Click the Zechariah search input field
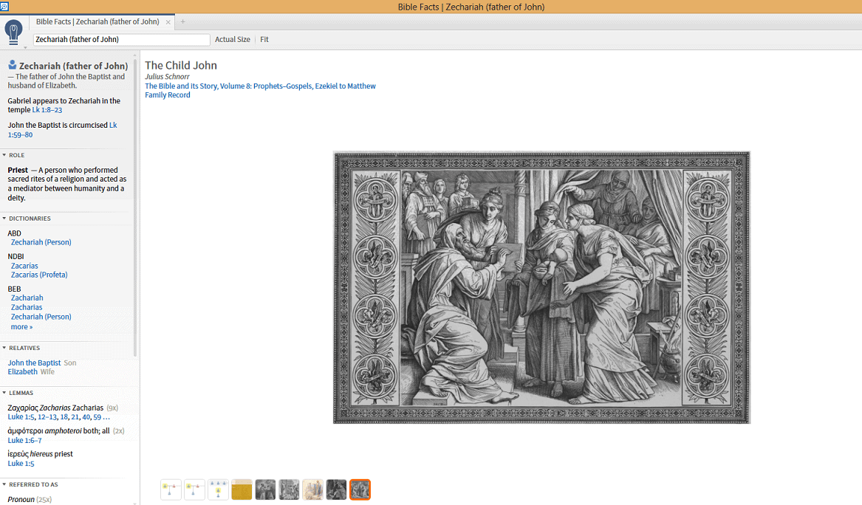 click(121, 40)
